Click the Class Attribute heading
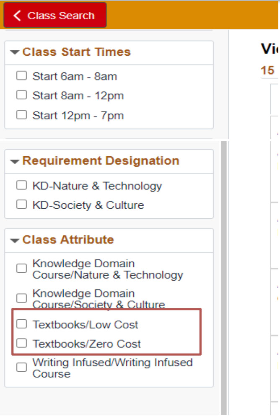 point(68,240)
